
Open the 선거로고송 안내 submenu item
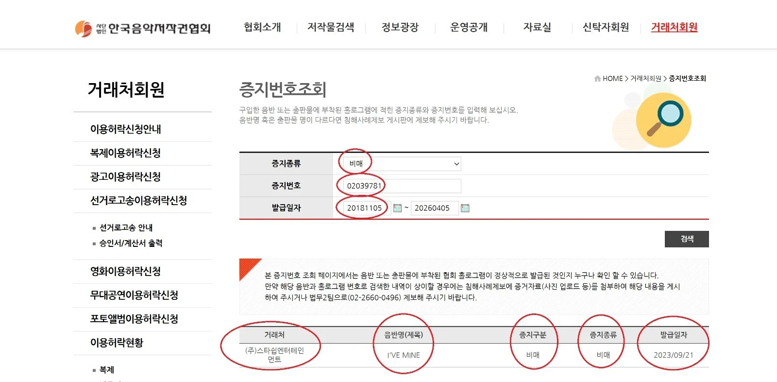point(126,227)
